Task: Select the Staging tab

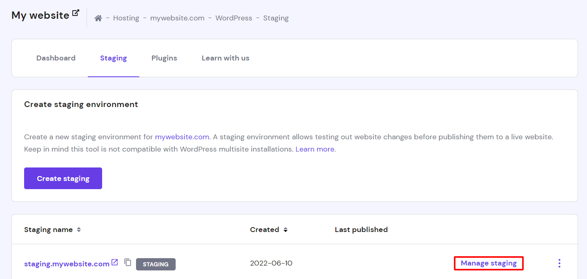Action: click(113, 58)
